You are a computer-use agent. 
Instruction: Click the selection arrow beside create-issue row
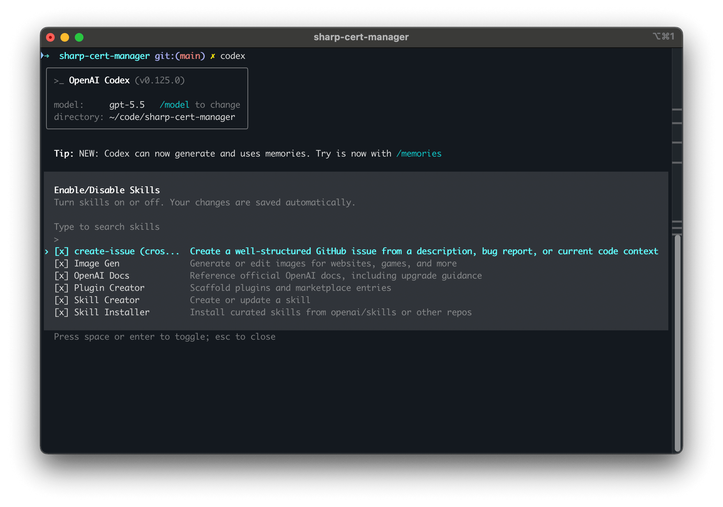[x=47, y=252]
